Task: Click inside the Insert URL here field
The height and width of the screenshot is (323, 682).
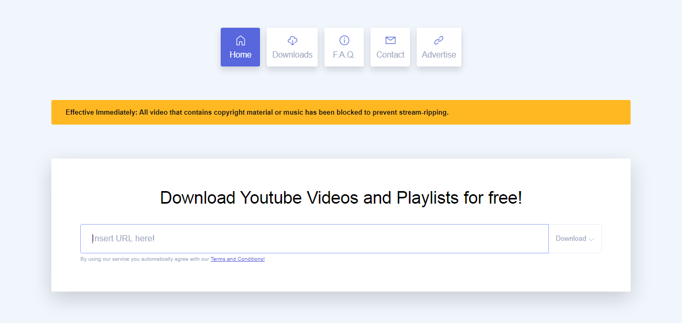Action: [x=315, y=238]
